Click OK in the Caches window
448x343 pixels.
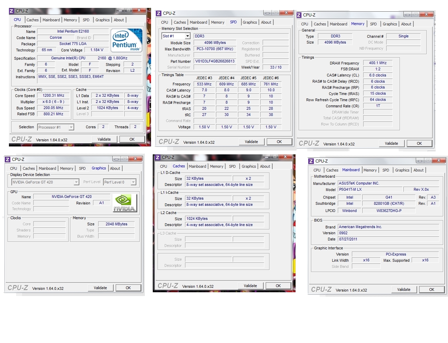(x=278, y=286)
